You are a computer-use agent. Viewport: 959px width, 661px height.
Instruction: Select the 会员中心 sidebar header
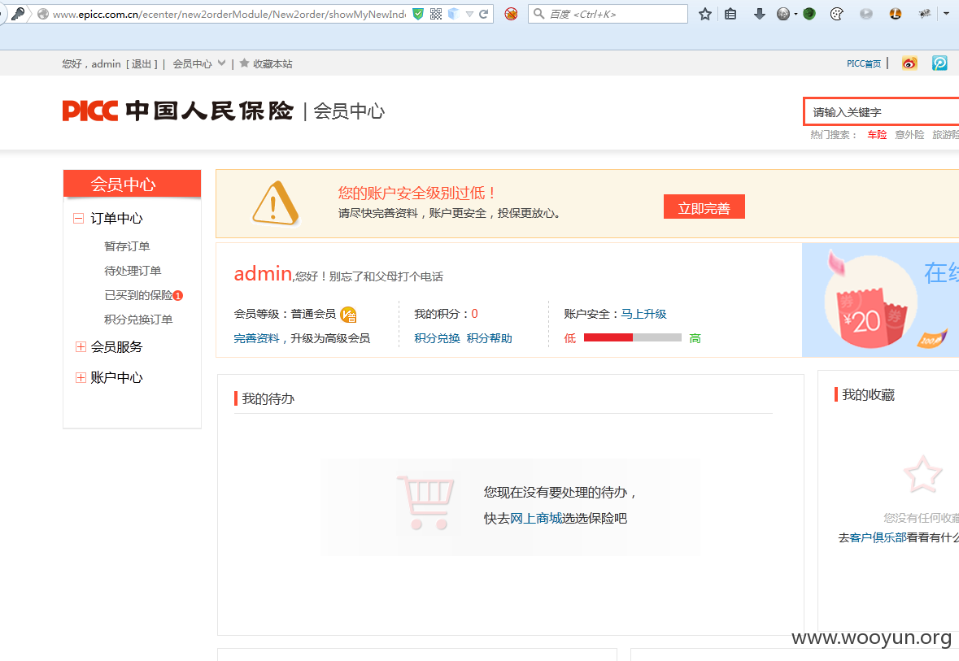coord(132,184)
